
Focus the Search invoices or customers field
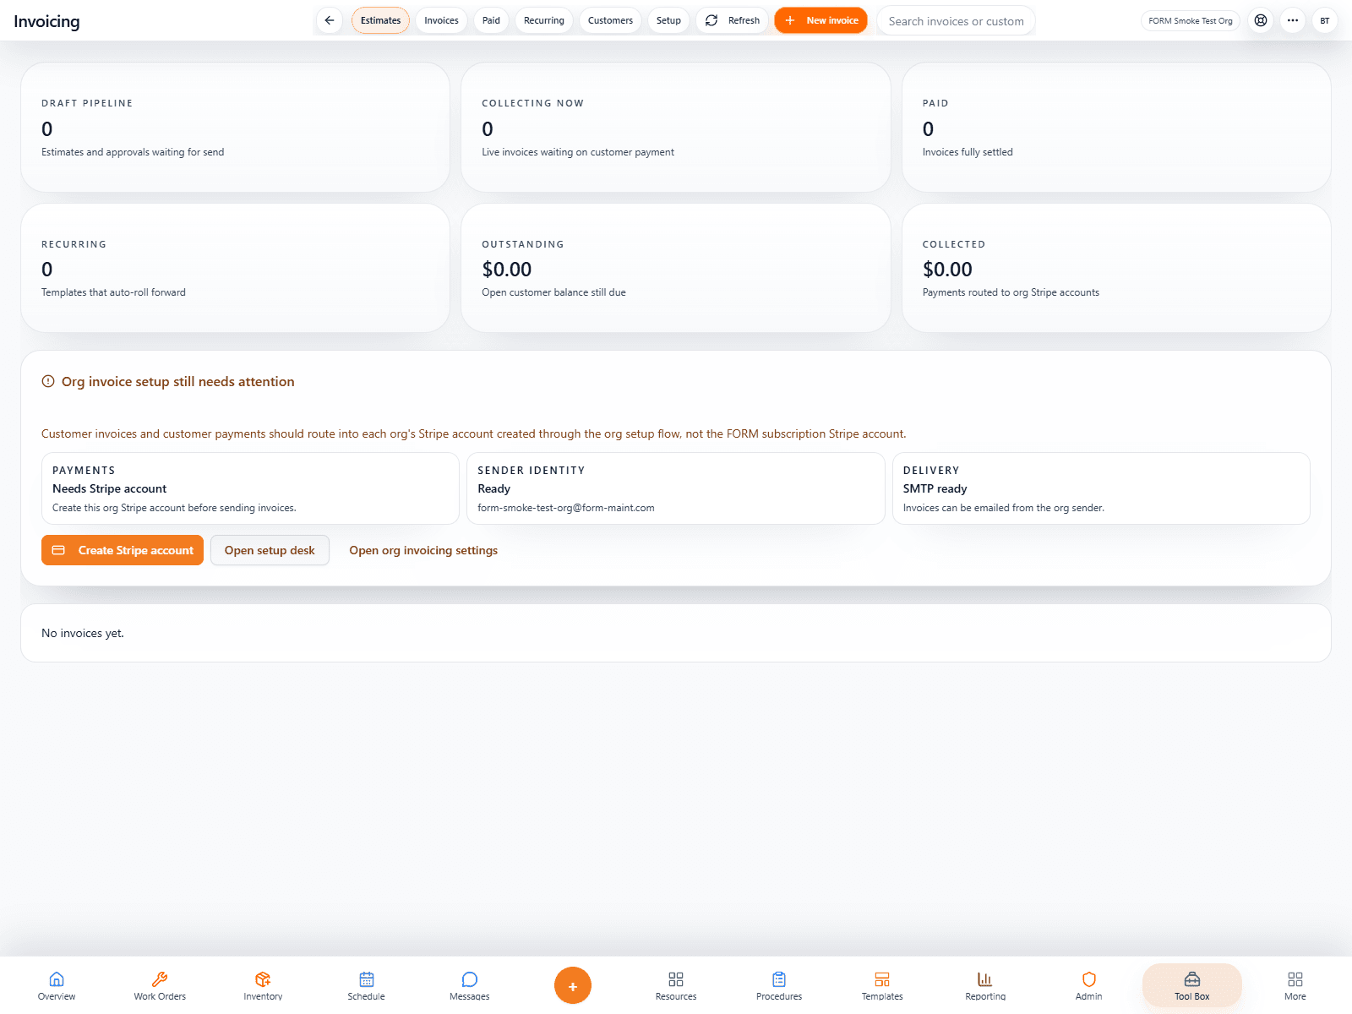click(x=956, y=21)
